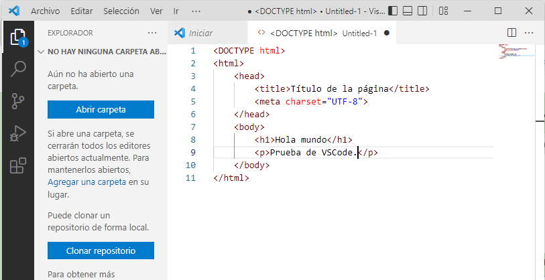
Task: Switch to the Untitled-1 editor tab
Action: [322, 33]
